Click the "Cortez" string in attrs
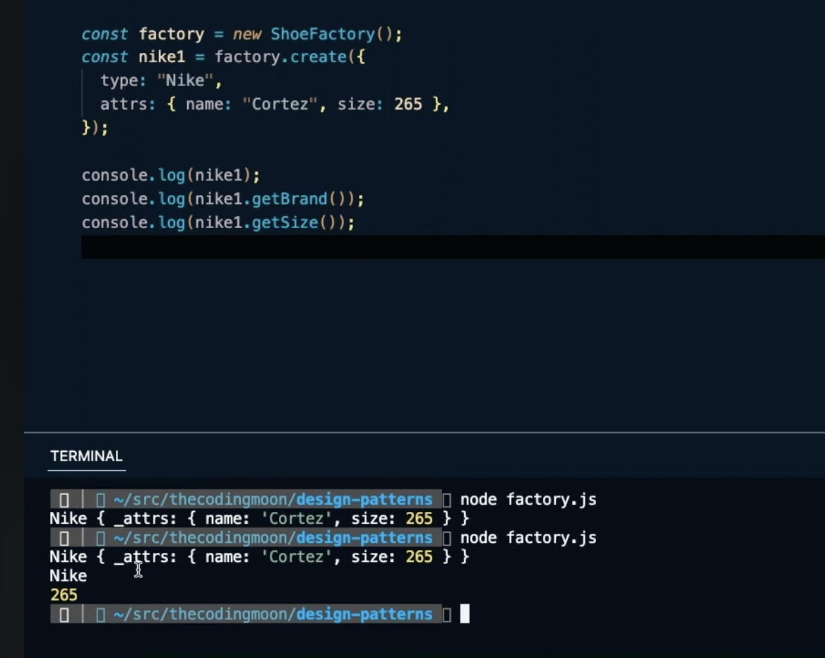The image size is (825, 658). click(280, 104)
